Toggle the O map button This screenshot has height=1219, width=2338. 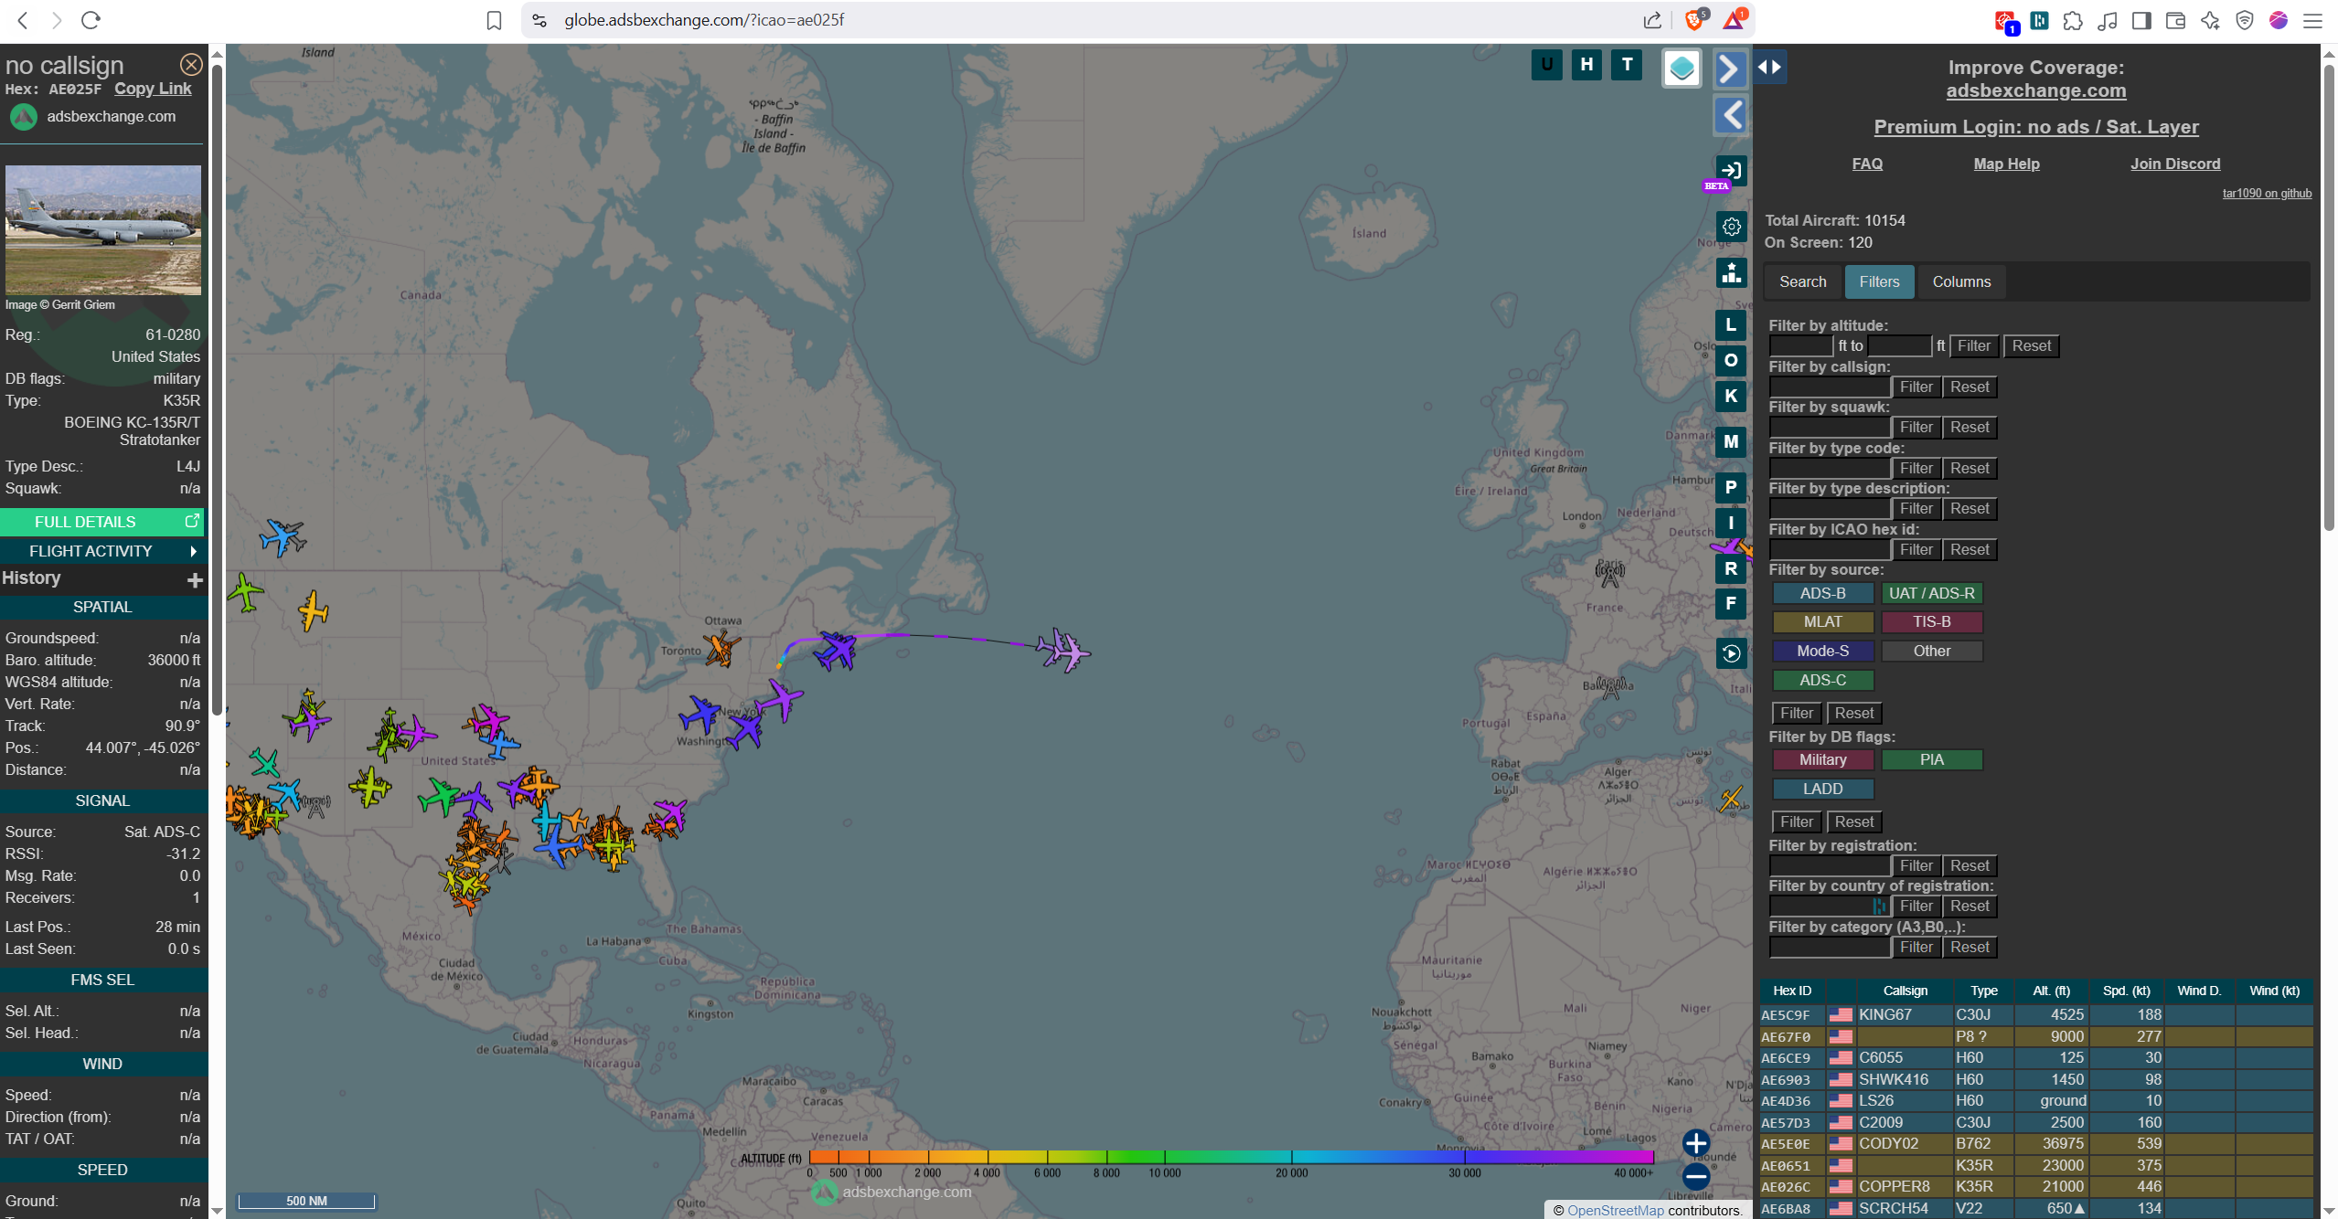1731,360
